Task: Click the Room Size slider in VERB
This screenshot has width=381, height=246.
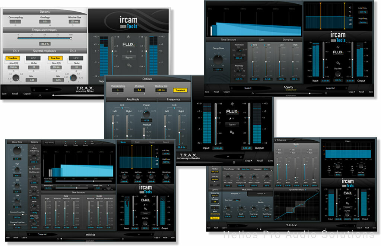Action: click(x=94, y=181)
